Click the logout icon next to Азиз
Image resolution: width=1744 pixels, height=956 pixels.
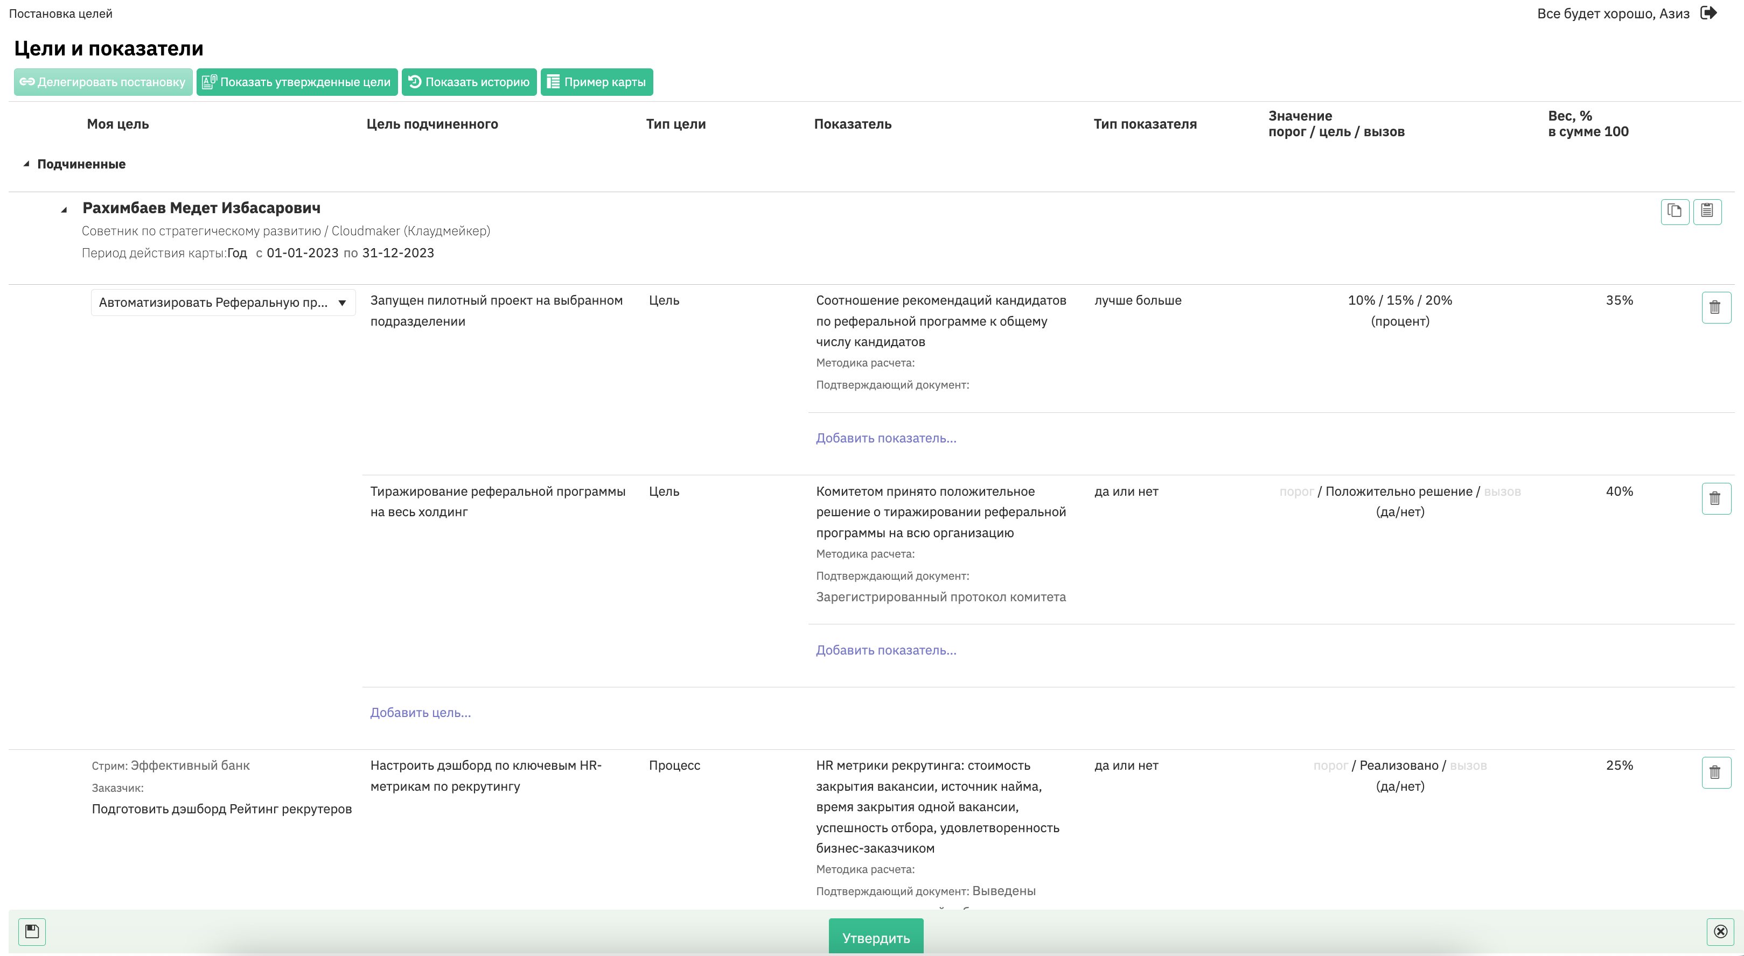(1709, 13)
